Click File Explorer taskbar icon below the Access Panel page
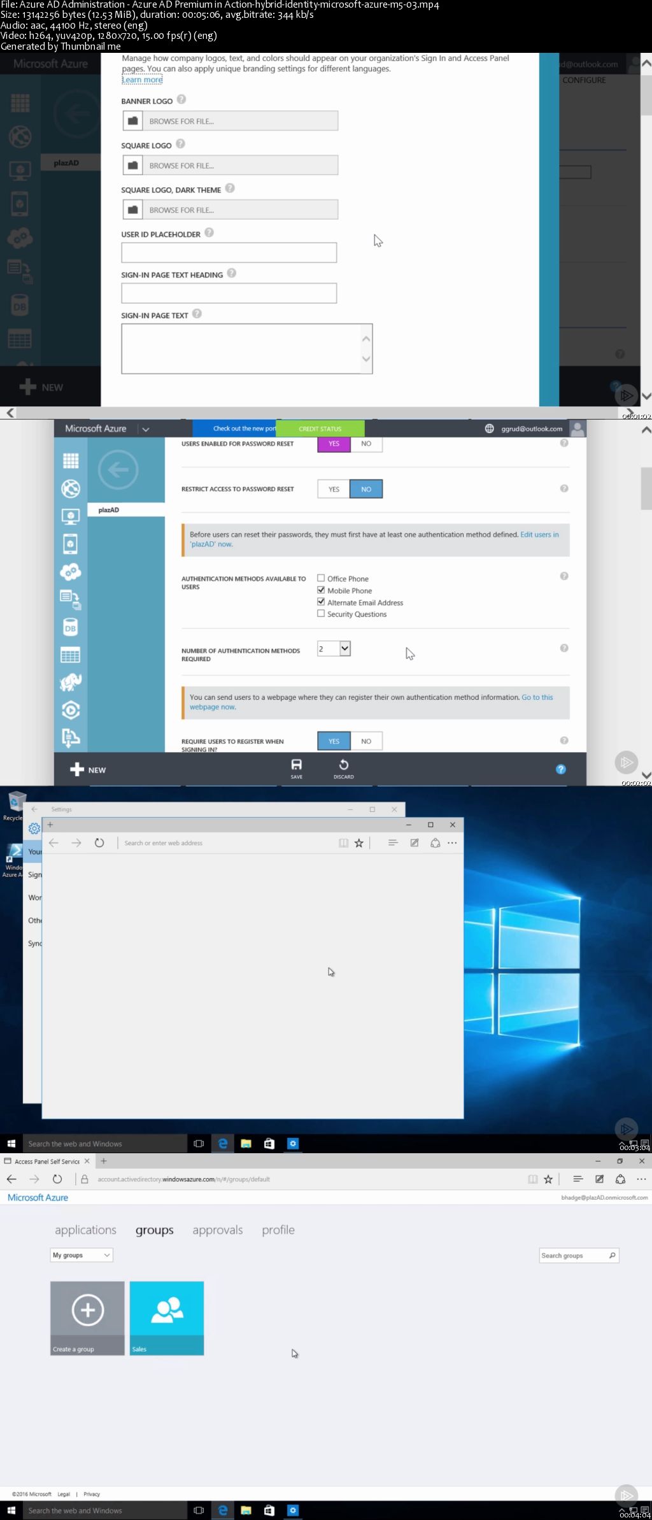This screenshot has width=652, height=1520. click(x=246, y=1510)
